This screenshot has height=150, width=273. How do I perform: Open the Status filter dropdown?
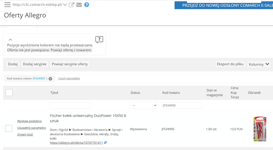pos(144,105)
